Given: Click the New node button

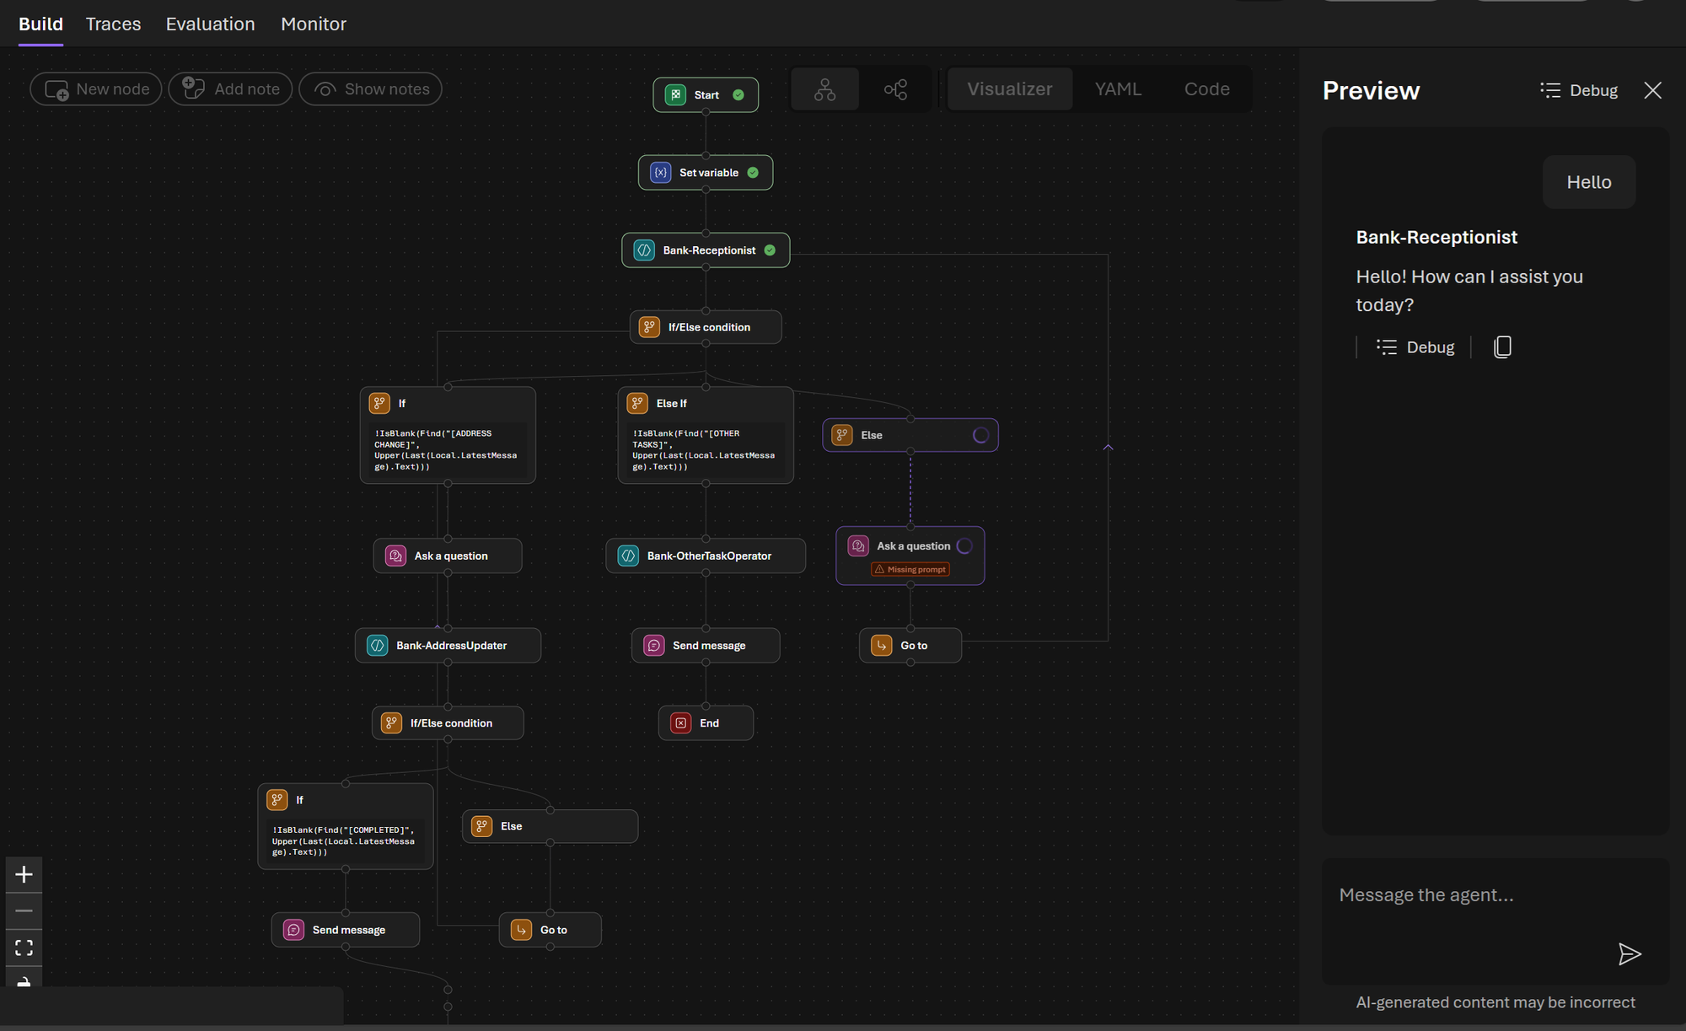Looking at the screenshot, I should [x=96, y=89].
